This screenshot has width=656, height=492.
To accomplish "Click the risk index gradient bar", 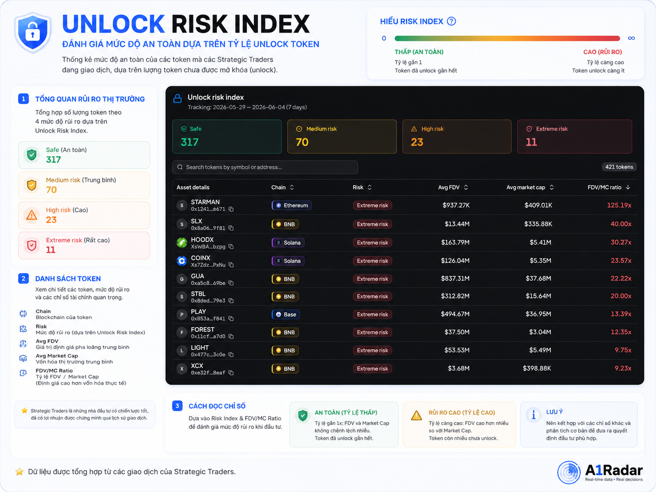I will coord(507,39).
